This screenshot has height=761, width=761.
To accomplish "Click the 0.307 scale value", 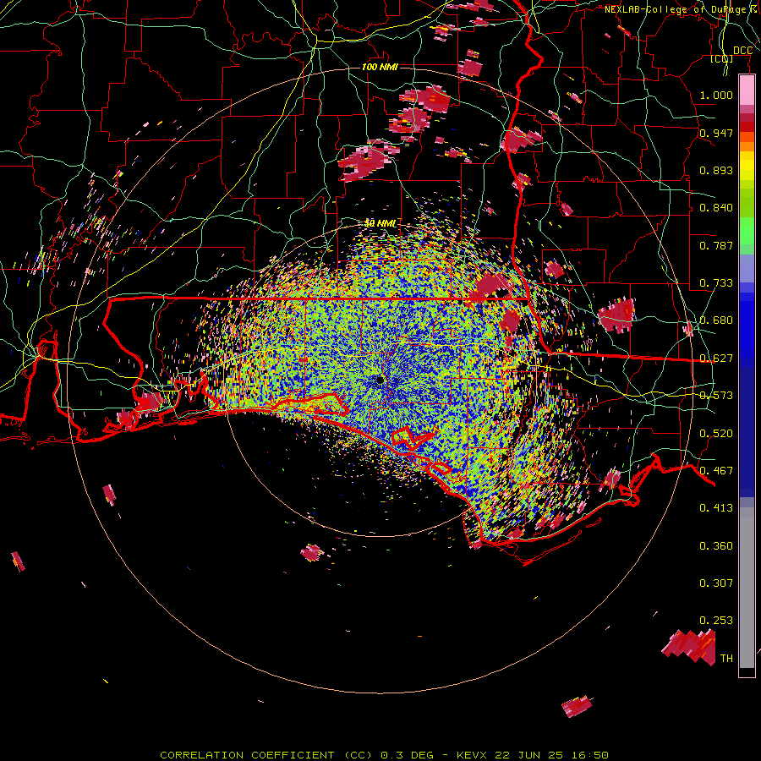I will pyautogui.click(x=716, y=583).
